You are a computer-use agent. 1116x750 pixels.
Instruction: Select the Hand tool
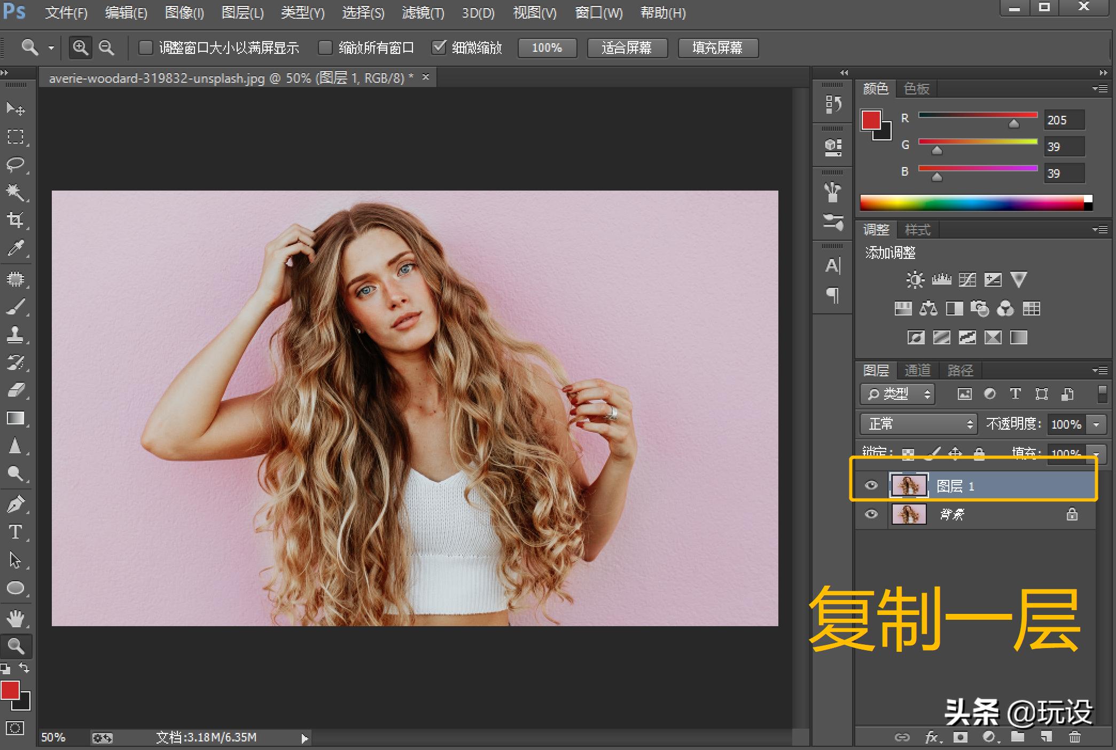point(15,619)
